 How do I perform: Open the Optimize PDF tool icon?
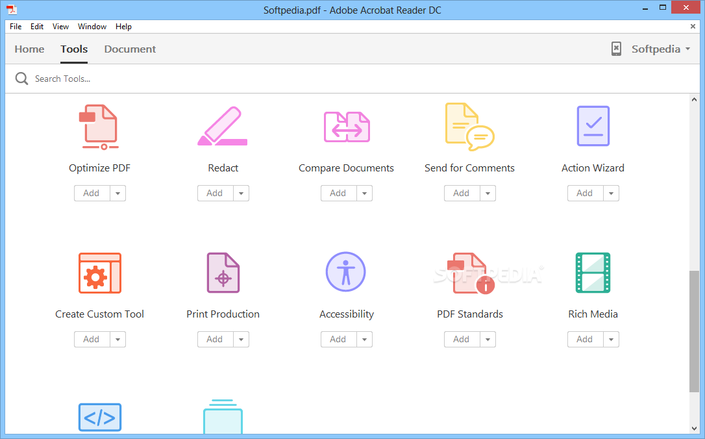point(99,127)
